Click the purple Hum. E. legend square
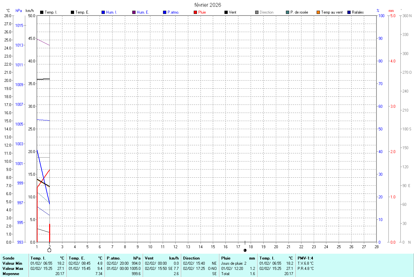The width and height of the screenshot is (414, 277). point(134,12)
